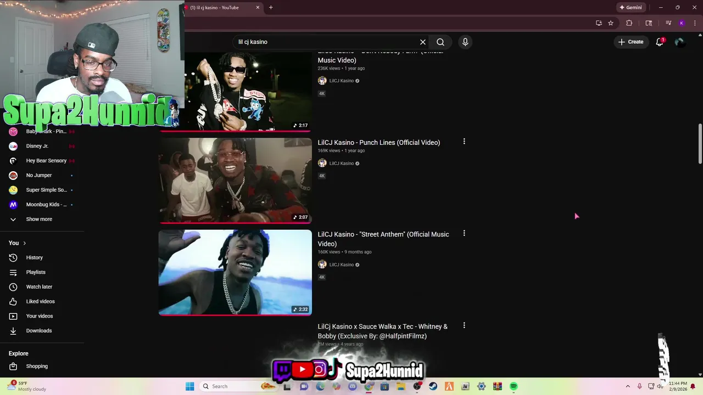Open the Disney Jr. subscription
This screenshot has width=703, height=395.
point(42,146)
